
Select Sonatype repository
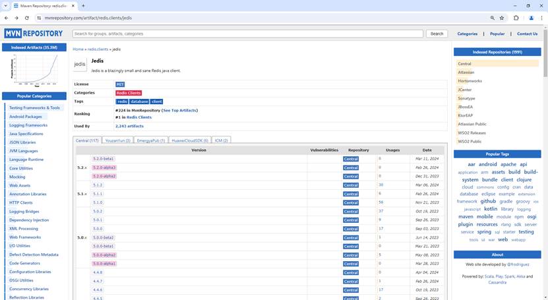click(x=466, y=98)
